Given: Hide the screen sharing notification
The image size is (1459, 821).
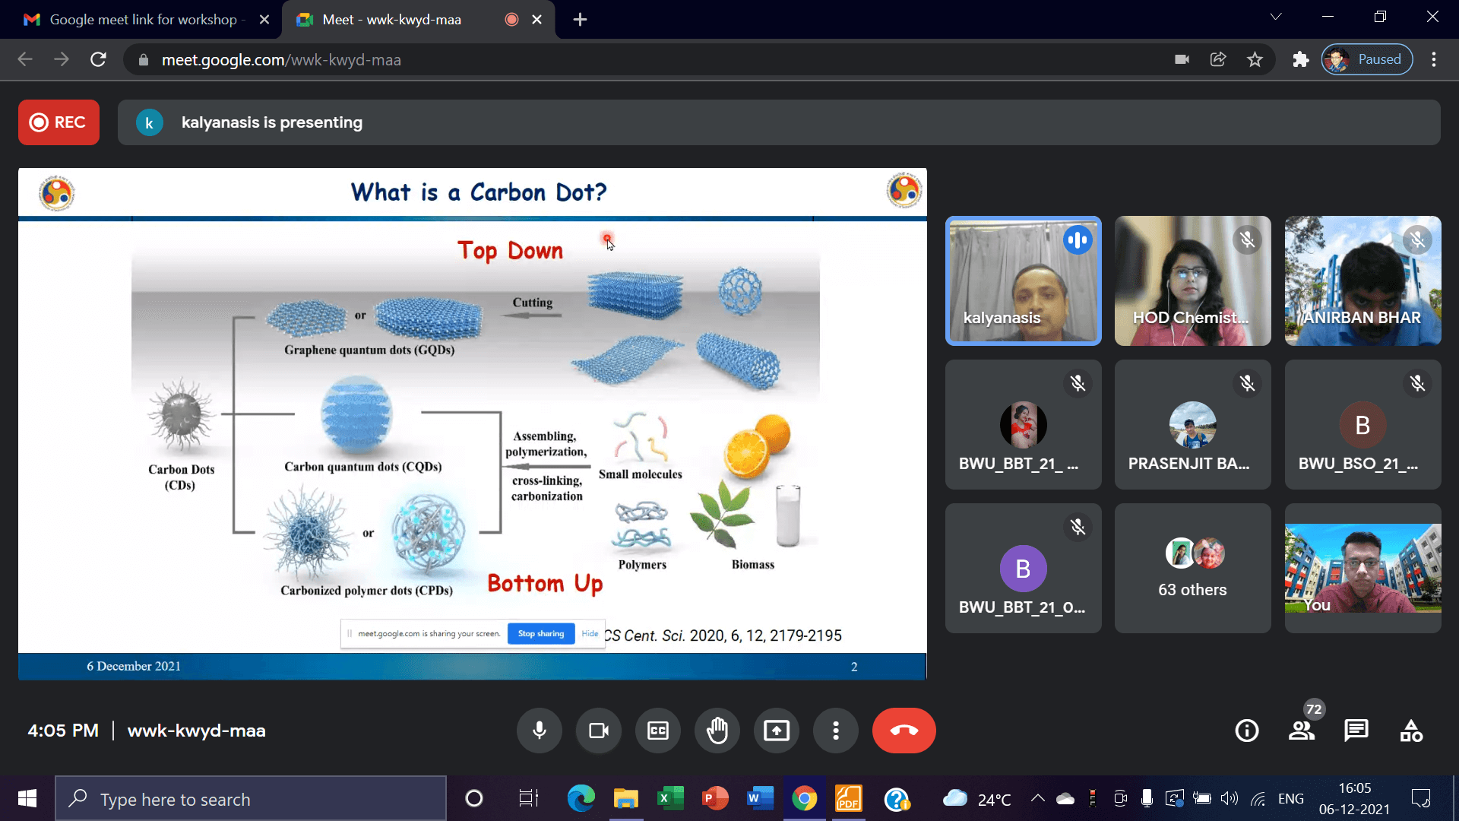Looking at the screenshot, I should tap(590, 633).
